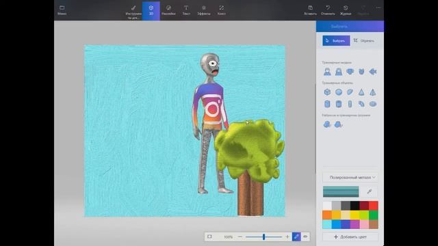Toggle the 3D view eye button
This screenshot has height=246, width=438.
[305, 236]
